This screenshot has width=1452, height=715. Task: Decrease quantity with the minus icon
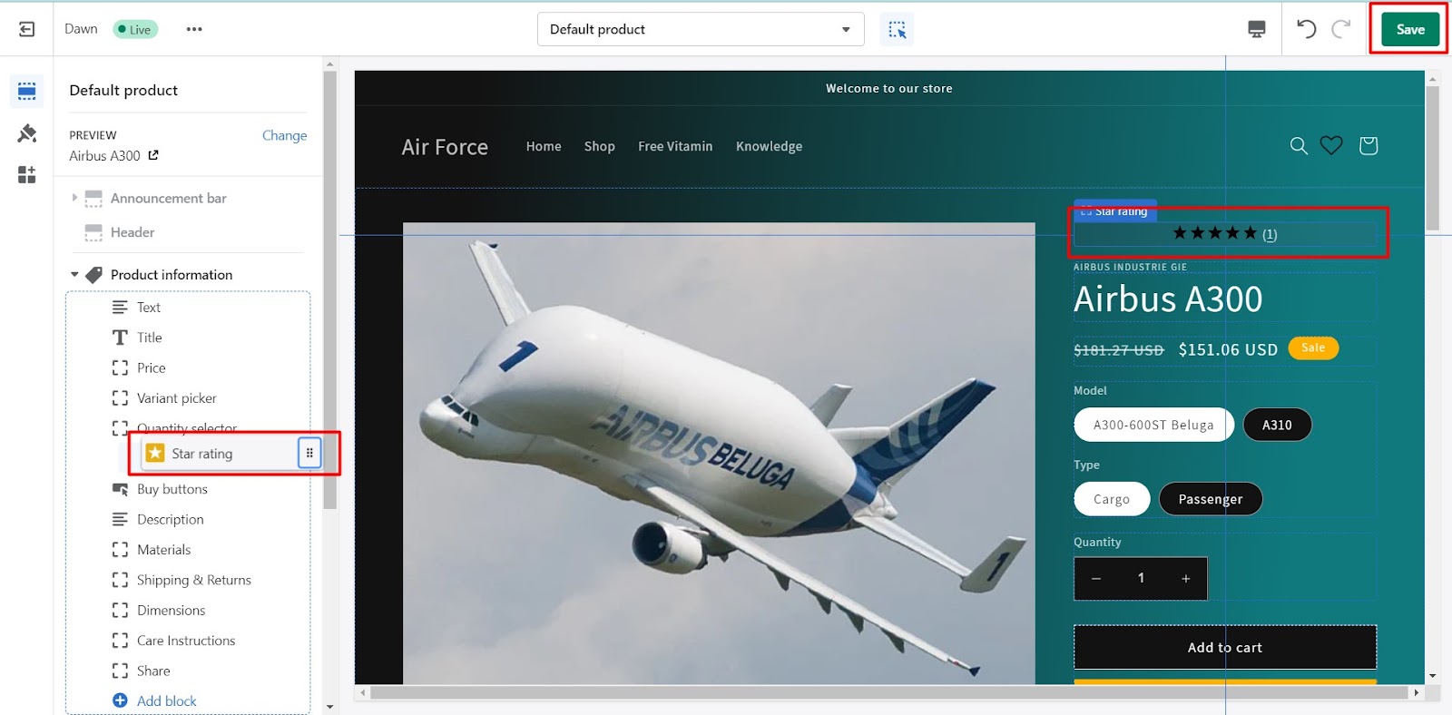pyautogui.click(x=1096, y=579)
